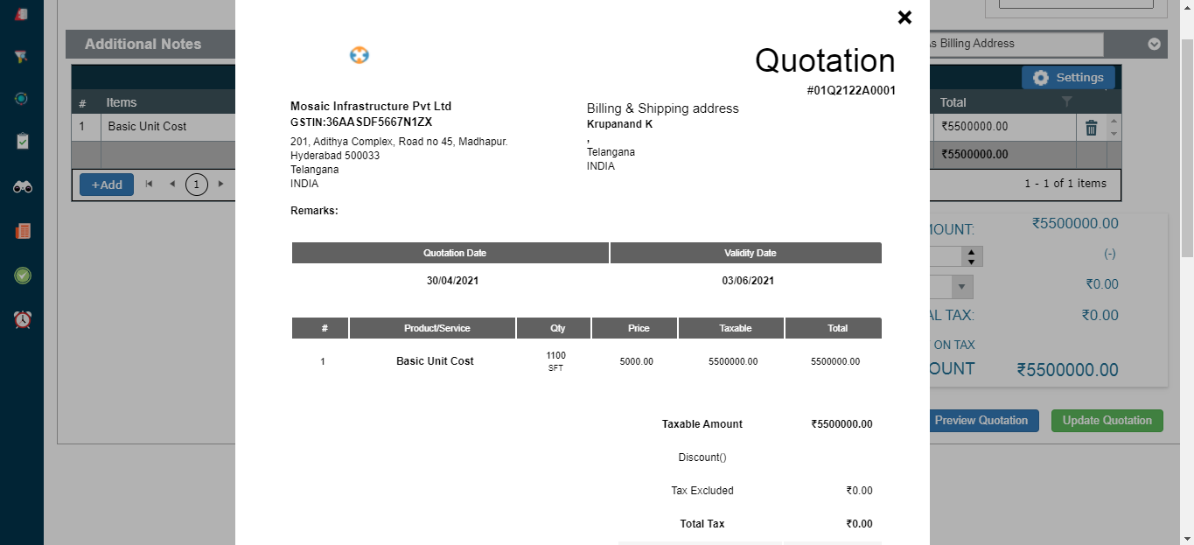Go to next page of items grid
The height and width of the screenshot is (545, 1194).
coord(221,185)
